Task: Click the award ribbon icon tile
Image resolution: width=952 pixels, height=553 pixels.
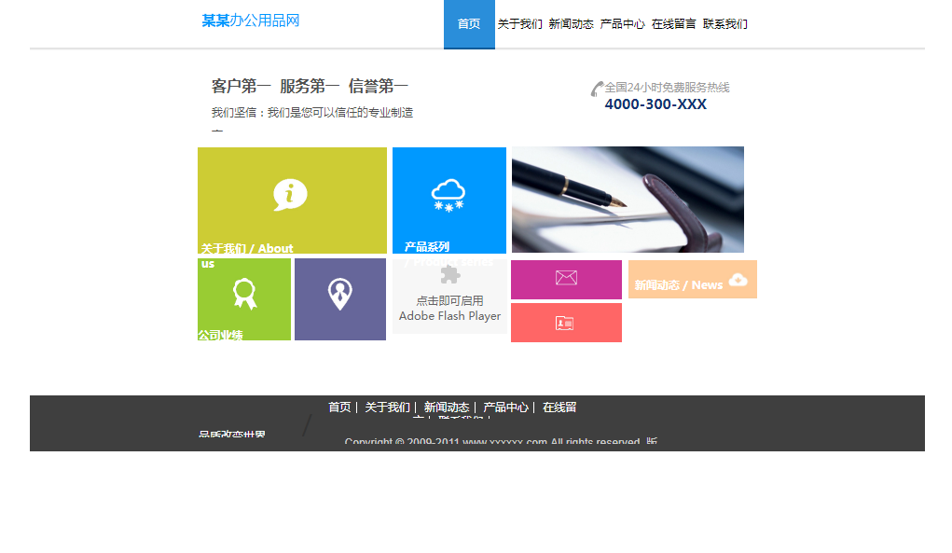Action: click(244, 293)
